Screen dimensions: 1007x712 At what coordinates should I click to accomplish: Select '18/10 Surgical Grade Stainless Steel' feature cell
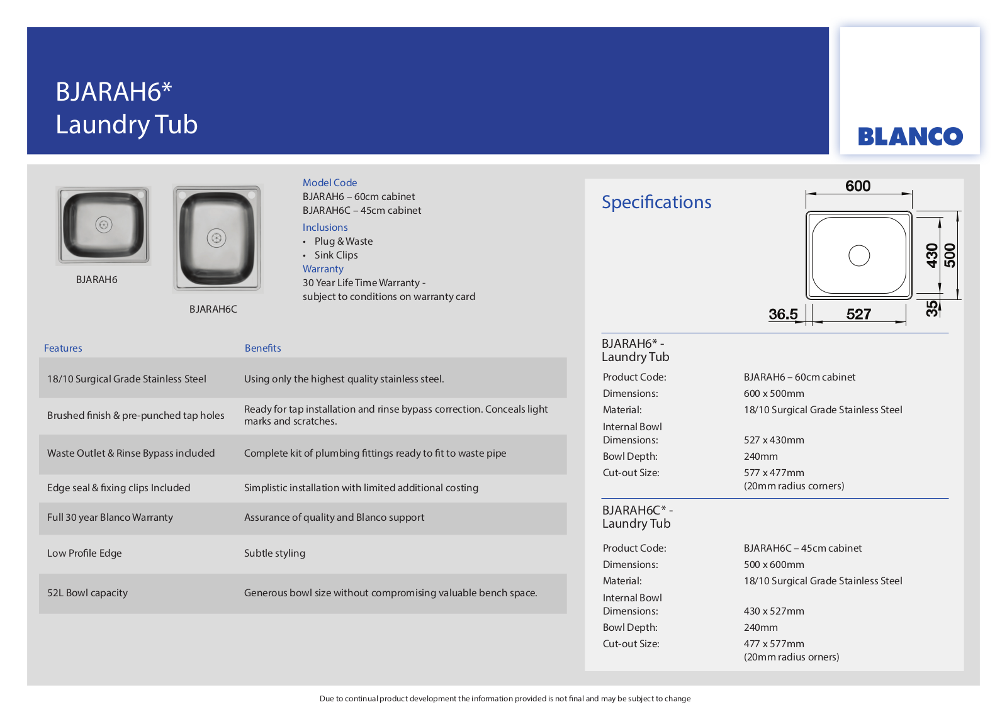pos(127,379)
